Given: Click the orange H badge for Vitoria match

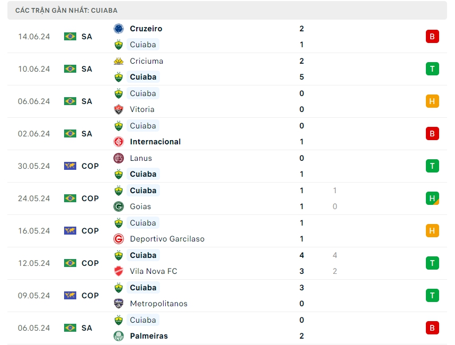Looking at the screenshot, I should (x=432, y=101).
